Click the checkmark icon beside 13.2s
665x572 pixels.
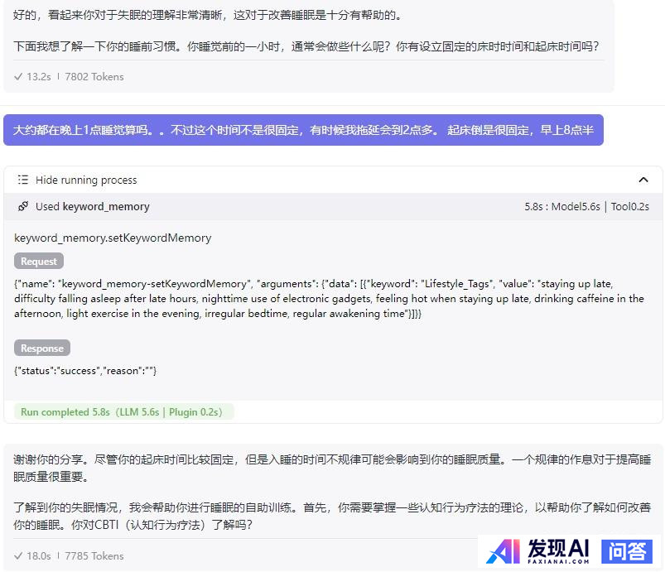[18, 76]
